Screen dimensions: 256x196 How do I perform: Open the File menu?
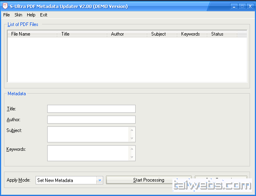pos(6,15)
